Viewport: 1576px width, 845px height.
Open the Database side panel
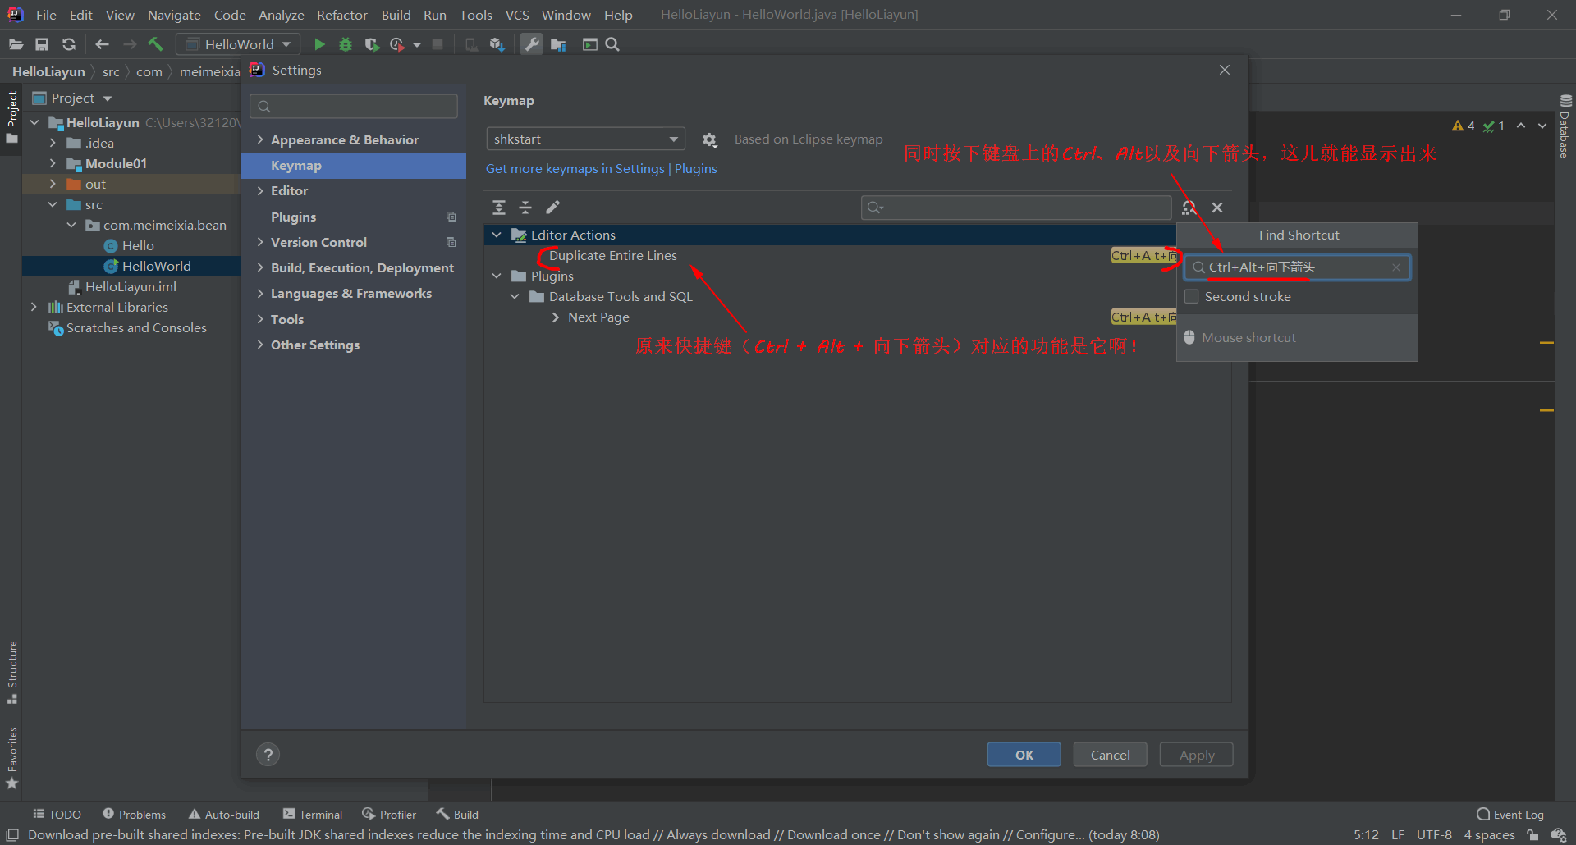[x=1565, y=126]
